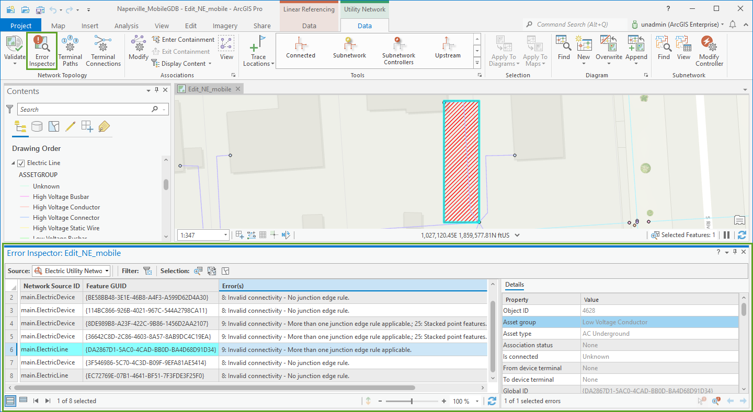Run the Upstream trace tool

pyautogui.click(x=448, y=48)
